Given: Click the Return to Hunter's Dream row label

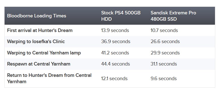Looking at the screenshot, I should tap(49, 78).
